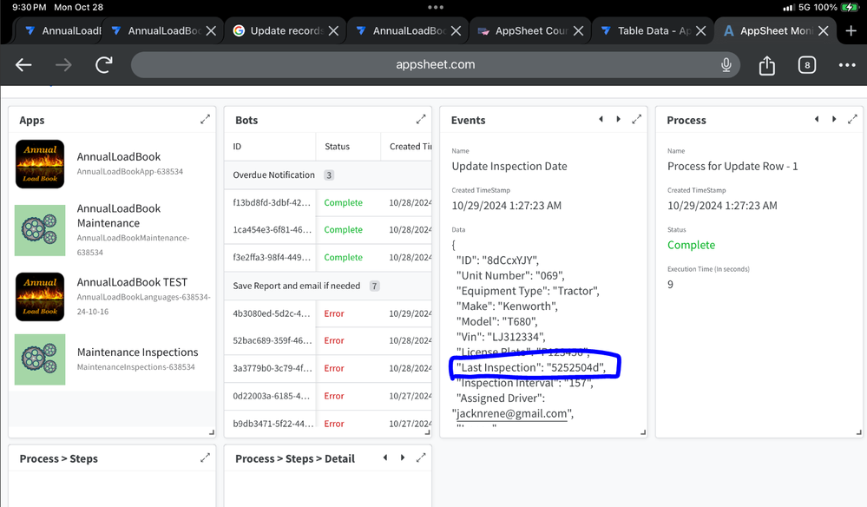Tap the microphone icon in address bar
Image resolution: width=867 pixels, height=507 pixels.
(x=726, y=65)
